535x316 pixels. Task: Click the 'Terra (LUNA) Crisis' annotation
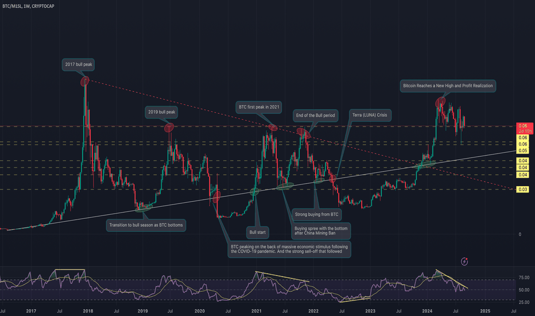coord(370,115)
